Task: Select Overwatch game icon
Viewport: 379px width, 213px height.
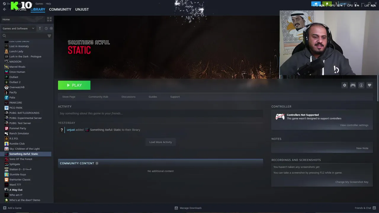Action: 7,87
